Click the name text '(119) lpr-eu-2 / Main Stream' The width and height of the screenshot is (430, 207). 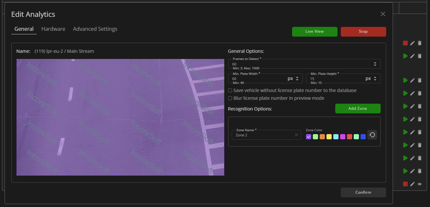(64, 51)
